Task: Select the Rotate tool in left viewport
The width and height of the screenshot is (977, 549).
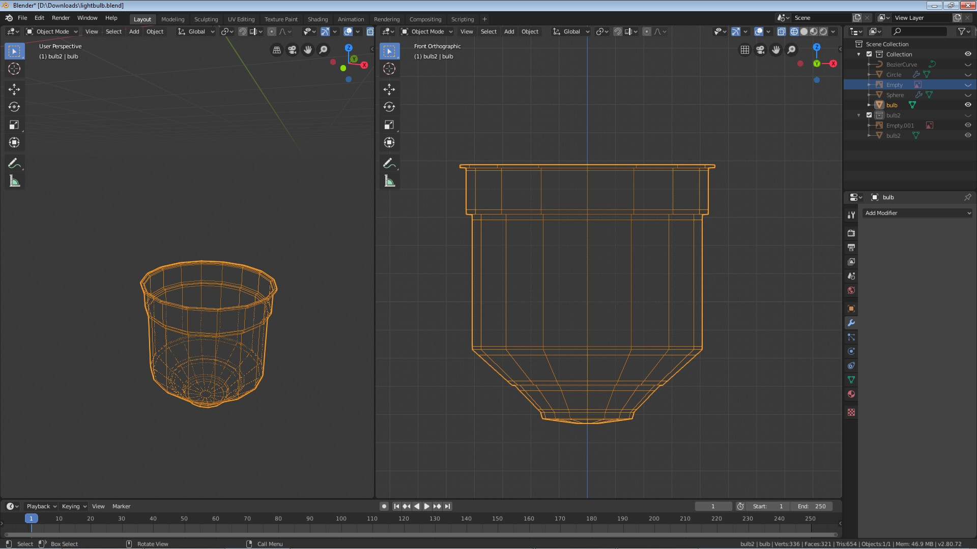Action: coord(14,107)
